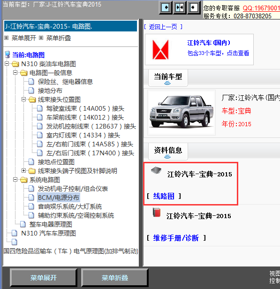The image size is (280, 289).
Task: Click the page icon of BCM/电源分布
Action: coord(31,198)
